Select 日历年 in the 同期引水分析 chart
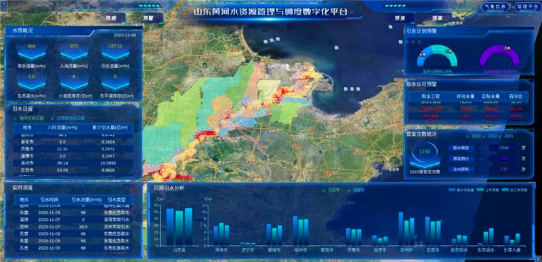Screen dimensions: 542x262 point(331,190)
